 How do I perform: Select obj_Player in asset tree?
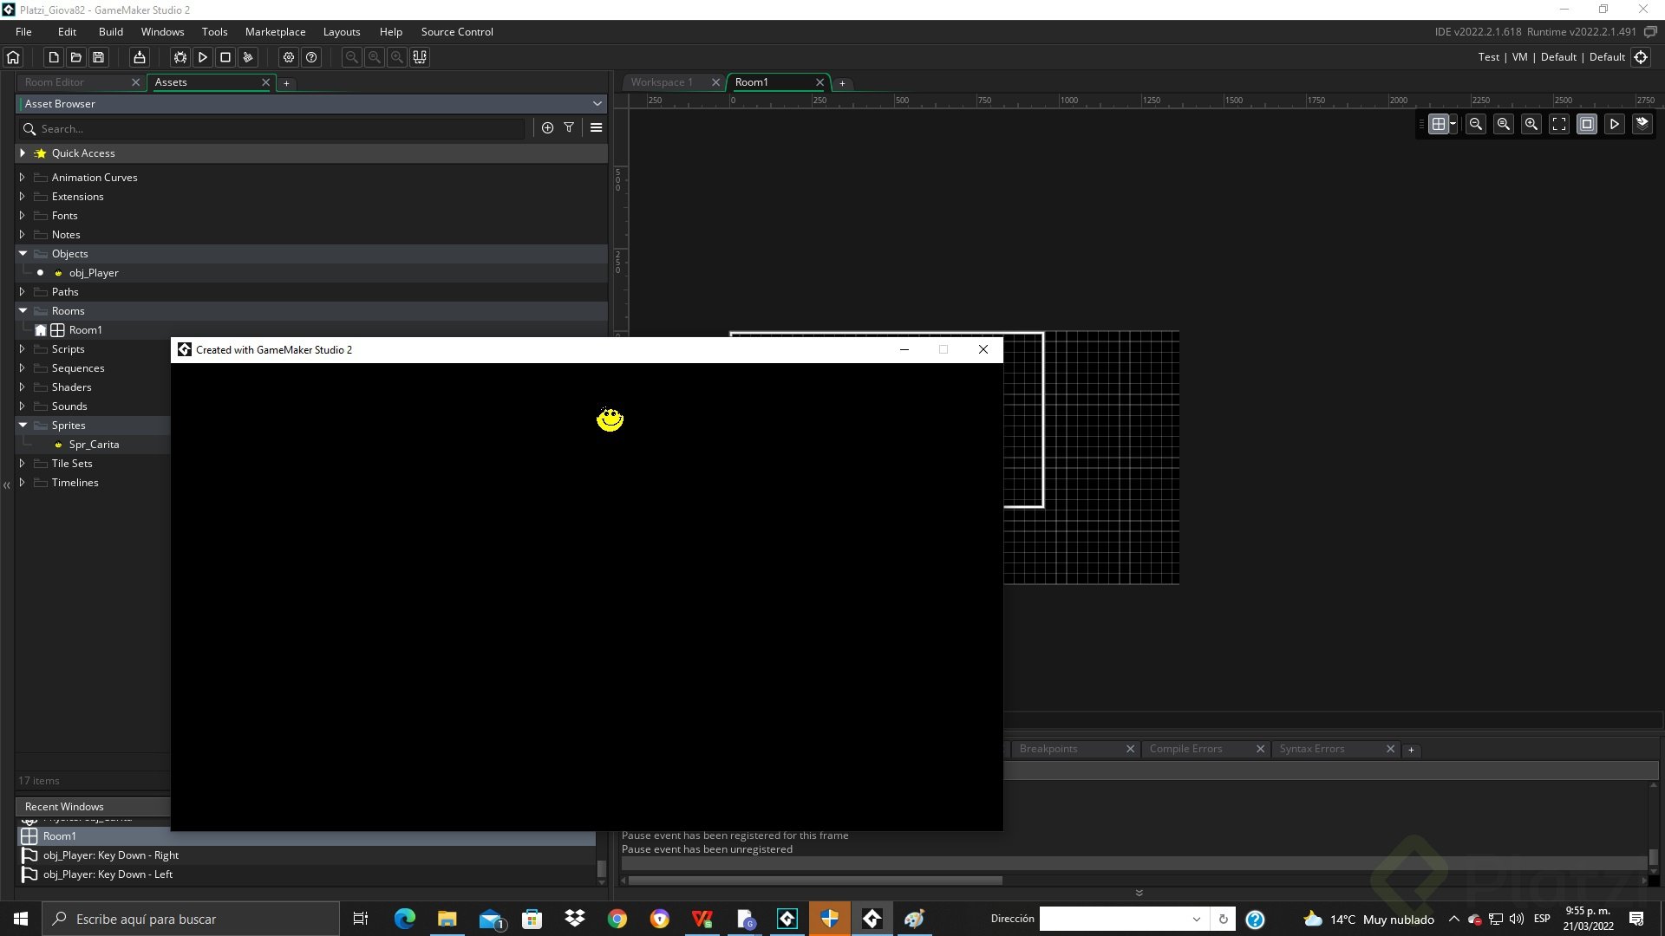(x=94, y=273)
